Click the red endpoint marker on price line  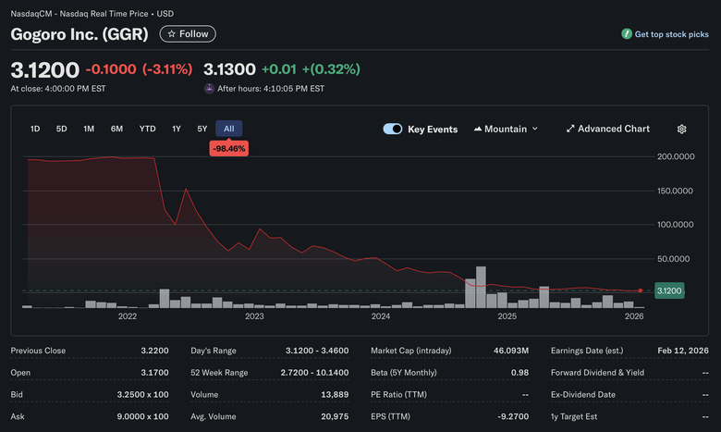click(640, 290)
